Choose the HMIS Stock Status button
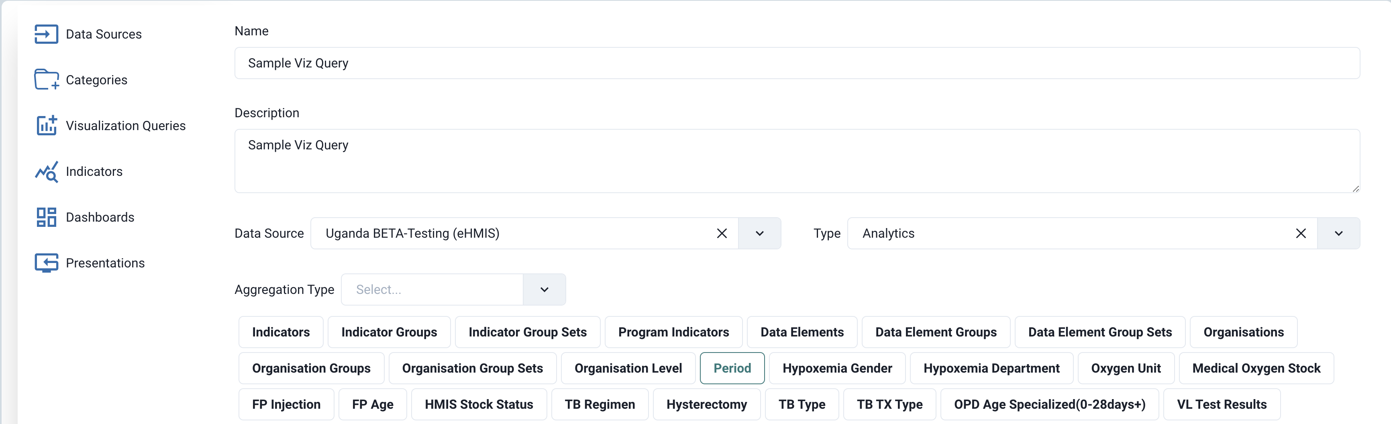1391x424 pixels. click(x=479, y=405)
